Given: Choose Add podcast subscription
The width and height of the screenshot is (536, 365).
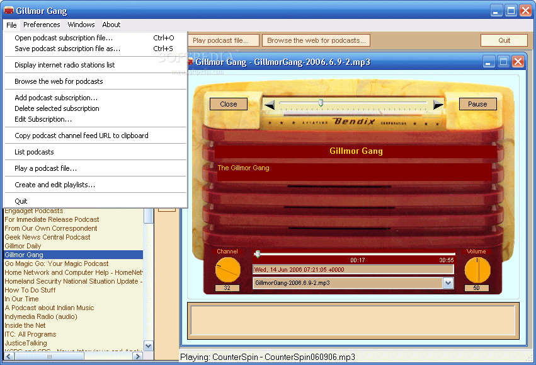Looking at the screenshot, I should tap(95, 98).
